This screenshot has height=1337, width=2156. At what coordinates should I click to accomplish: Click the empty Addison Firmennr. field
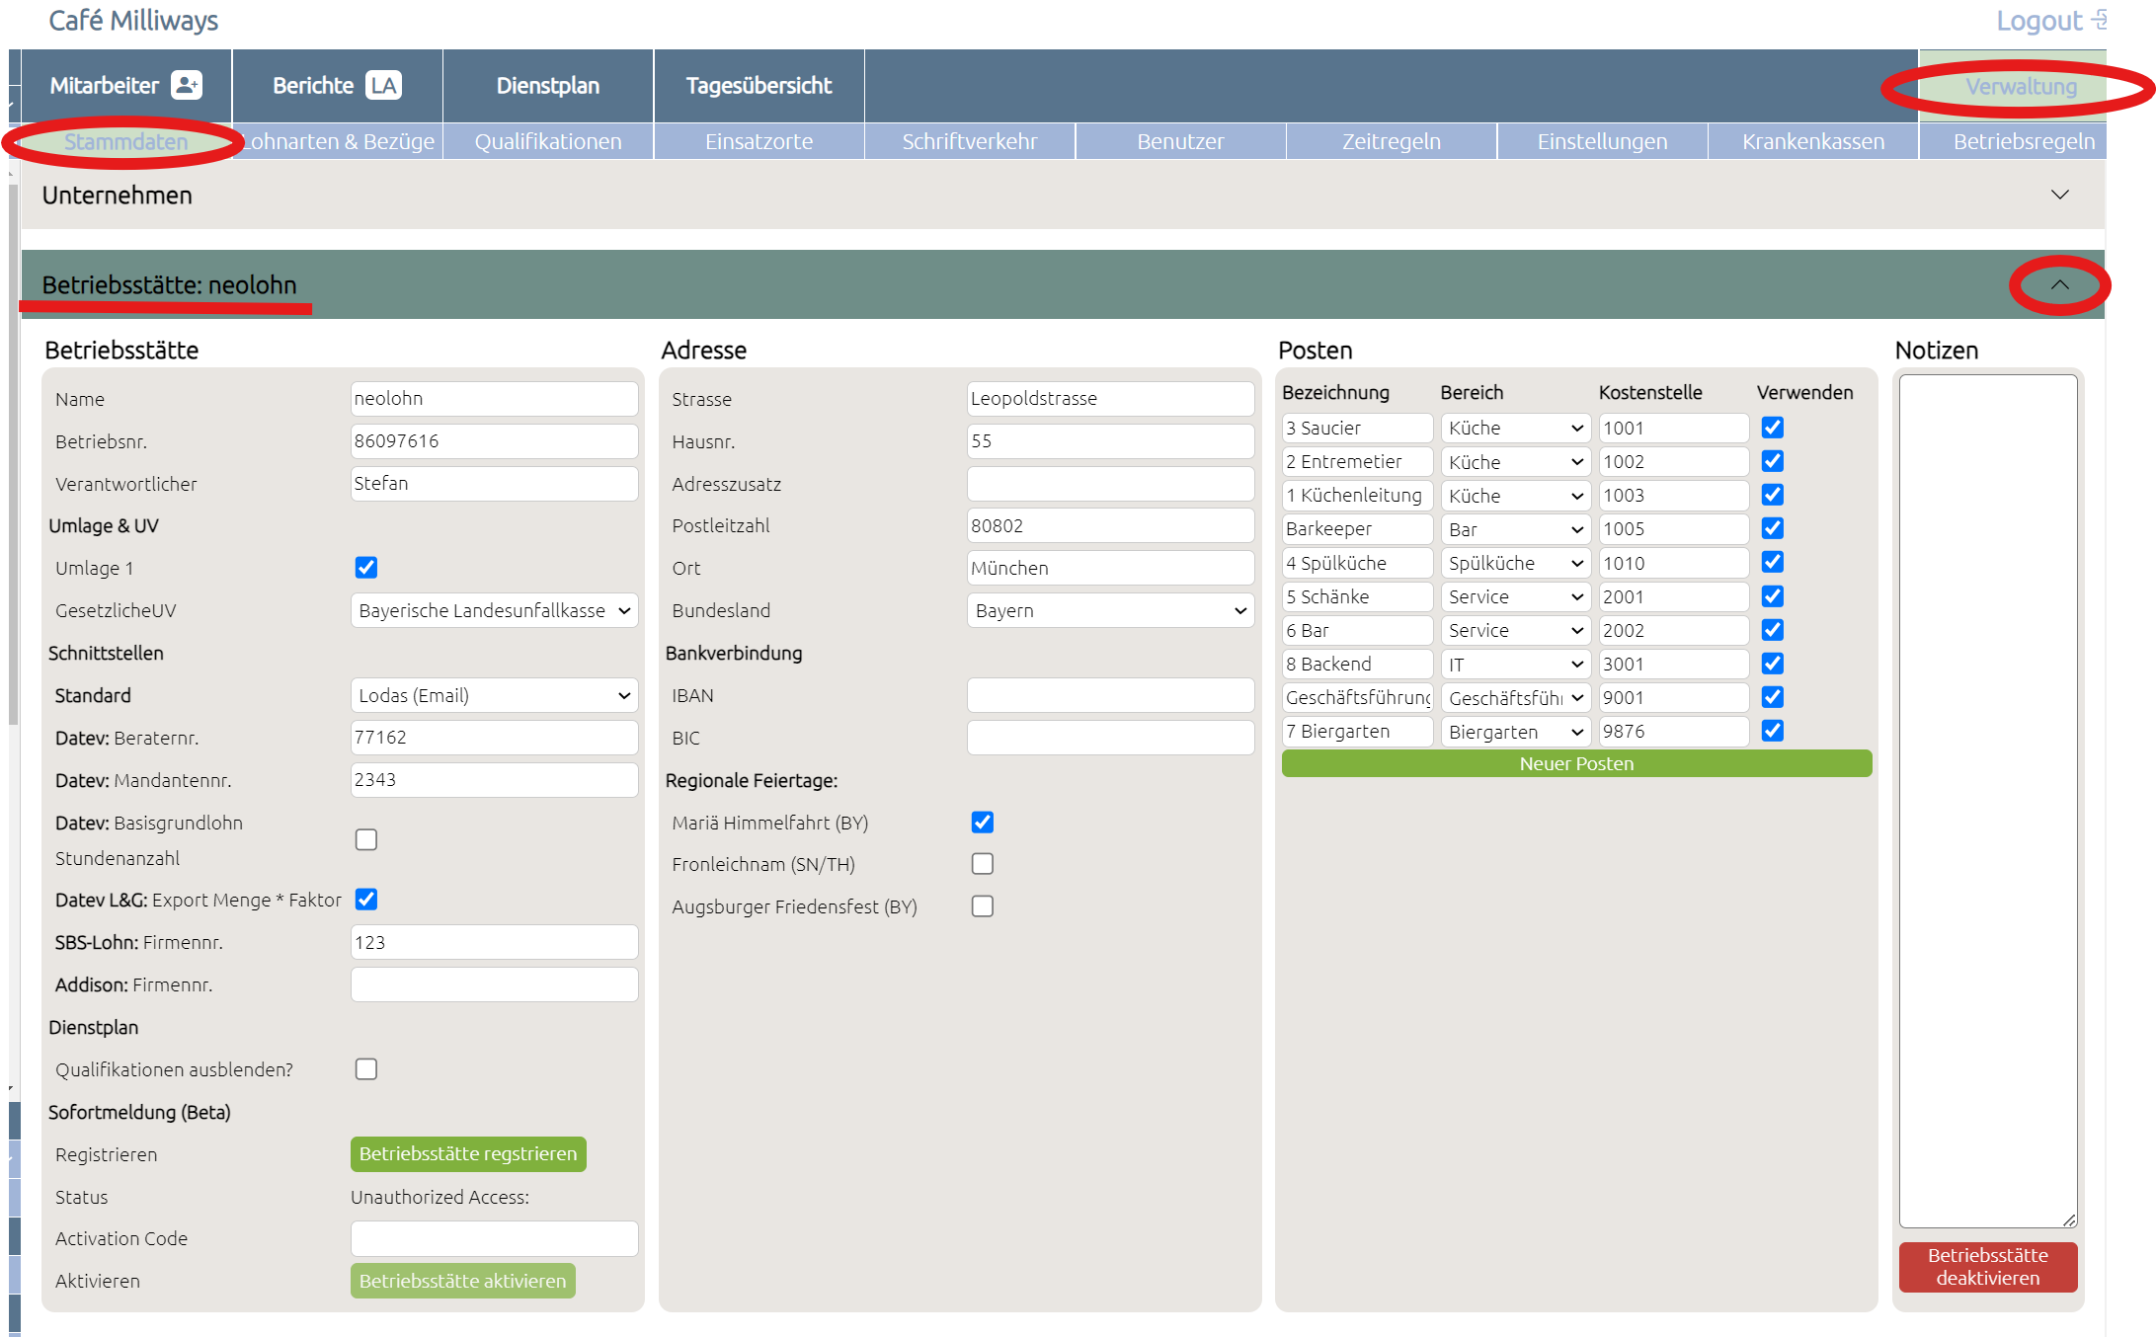tap(494, 984)
